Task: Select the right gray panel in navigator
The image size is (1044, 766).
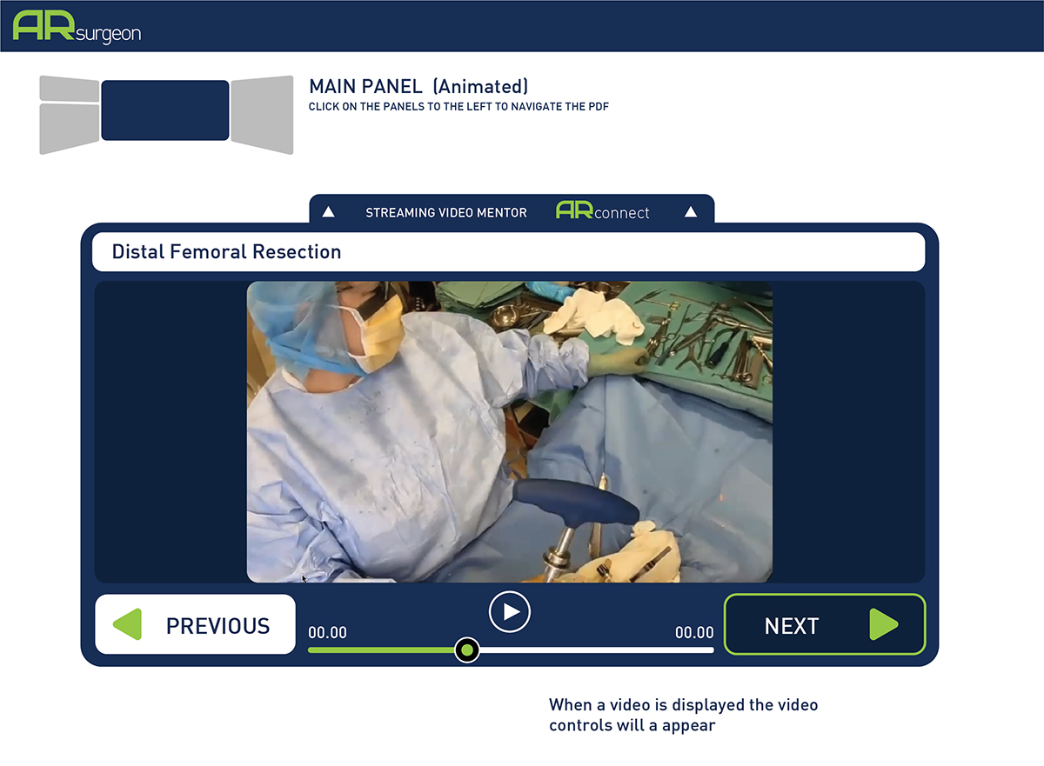Action: 262,114
